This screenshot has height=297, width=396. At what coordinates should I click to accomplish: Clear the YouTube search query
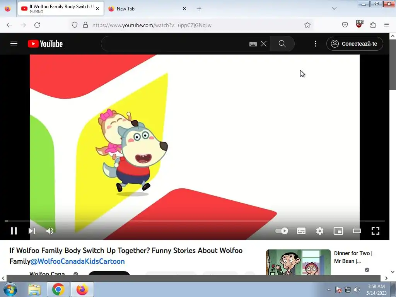tap(264, 44)
